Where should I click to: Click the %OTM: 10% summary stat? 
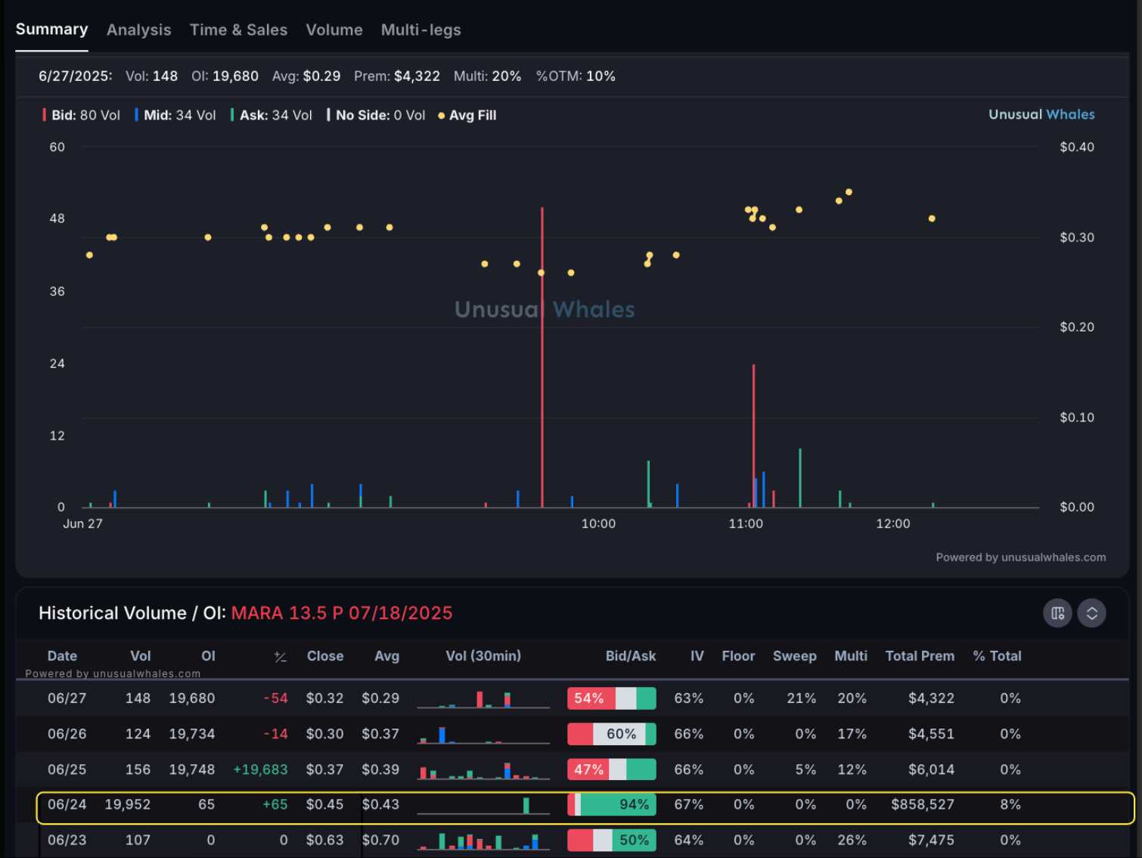[x=576, y=76]
